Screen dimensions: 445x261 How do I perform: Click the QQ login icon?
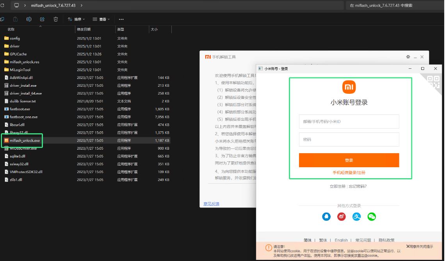326,216
